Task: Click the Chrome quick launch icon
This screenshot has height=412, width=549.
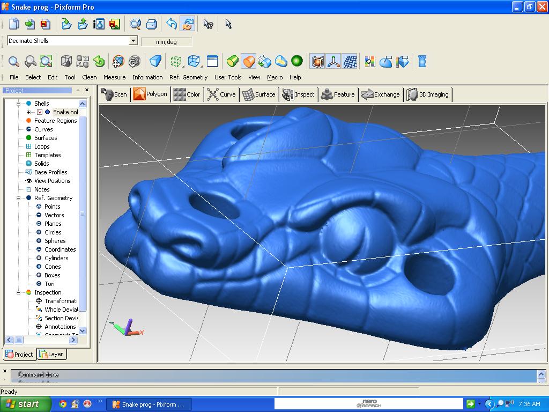Action: point(63,404)
